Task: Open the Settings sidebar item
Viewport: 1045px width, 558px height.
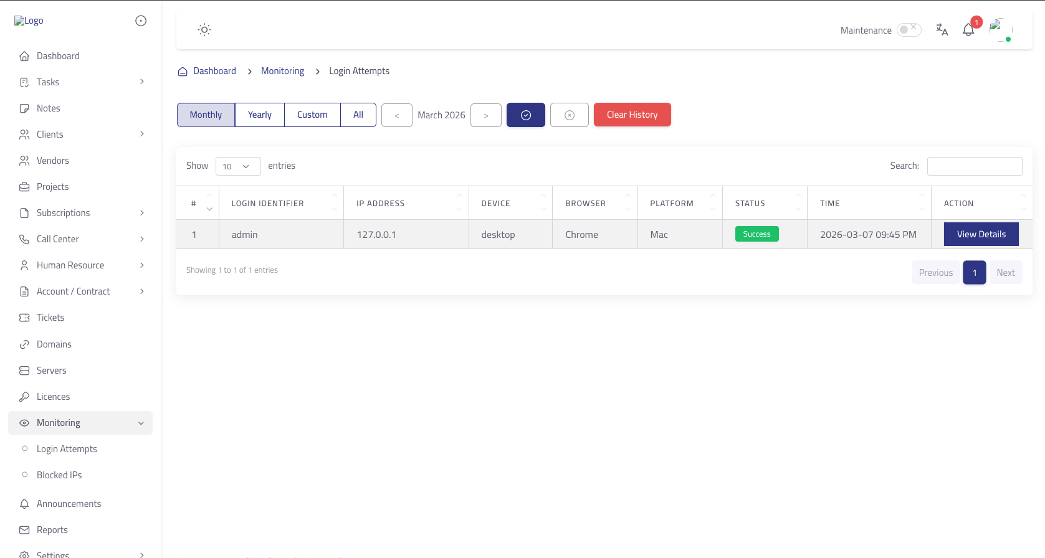Action: [x=80, y=554]
